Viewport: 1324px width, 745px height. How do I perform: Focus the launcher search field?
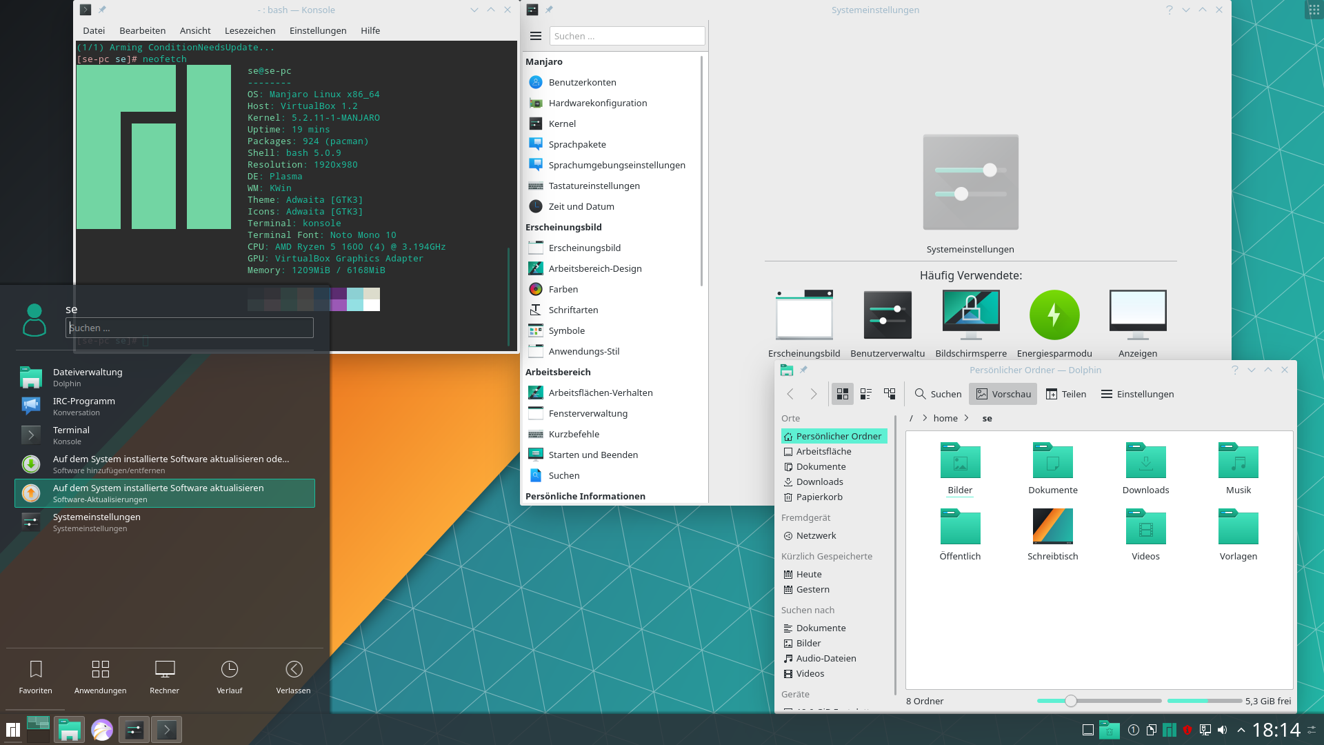[190, 328]
